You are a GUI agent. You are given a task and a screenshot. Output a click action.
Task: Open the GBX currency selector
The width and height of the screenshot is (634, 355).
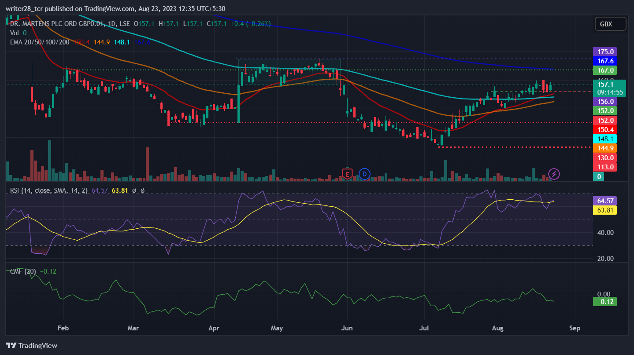point(610,24)
